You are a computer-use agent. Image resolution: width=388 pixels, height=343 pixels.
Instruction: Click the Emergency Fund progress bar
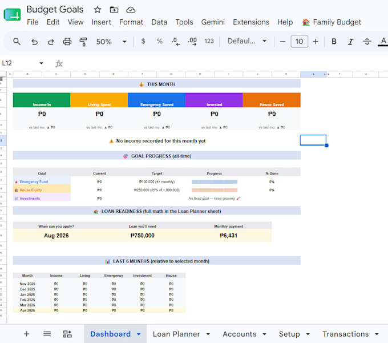click(215, 182)
